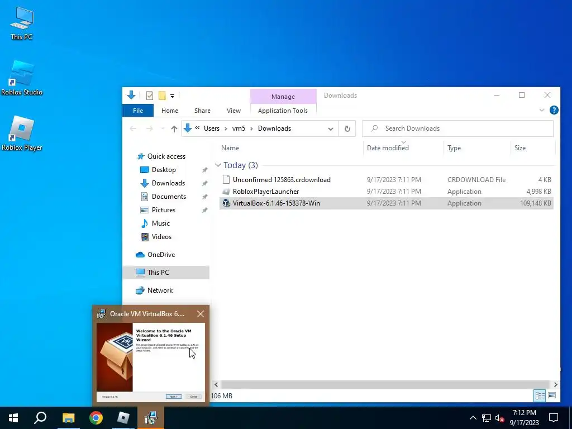Switch to Large icons view layout button

pyautogui.click(x=552, y=395)
